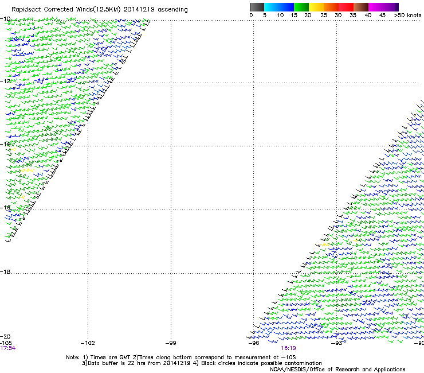Click the '10' legend scale label
The height and width of the screenshot is (373, 424).
pos(280,15)
